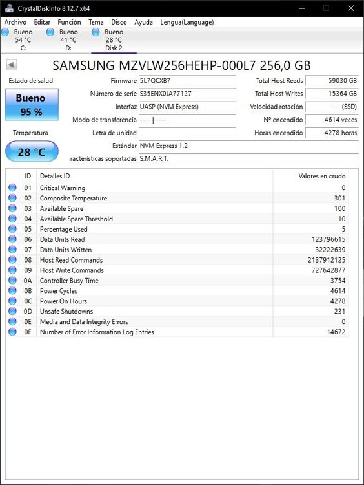Open the Editar menu
The width and height of the screenshot is (364, 485).
(42, 22)
